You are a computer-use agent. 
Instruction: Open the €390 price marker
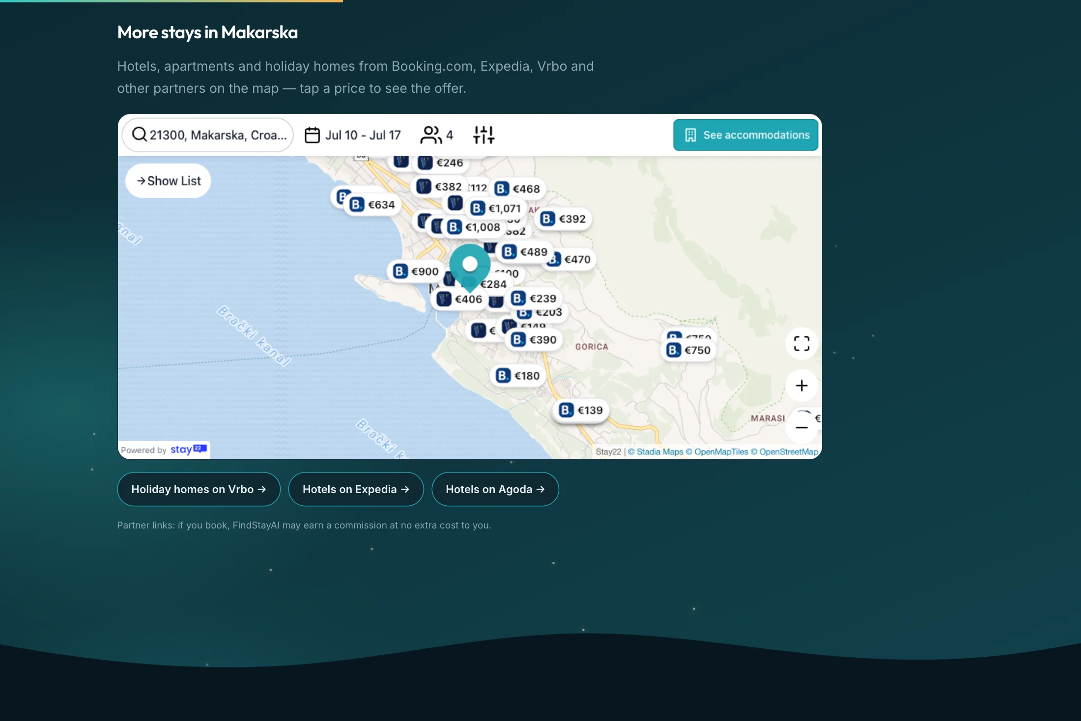534,339
